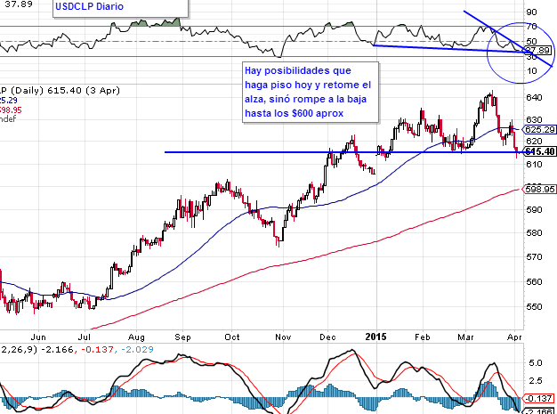Click the 615.40 last price tag on axis
557x414 pixels.
539,151
